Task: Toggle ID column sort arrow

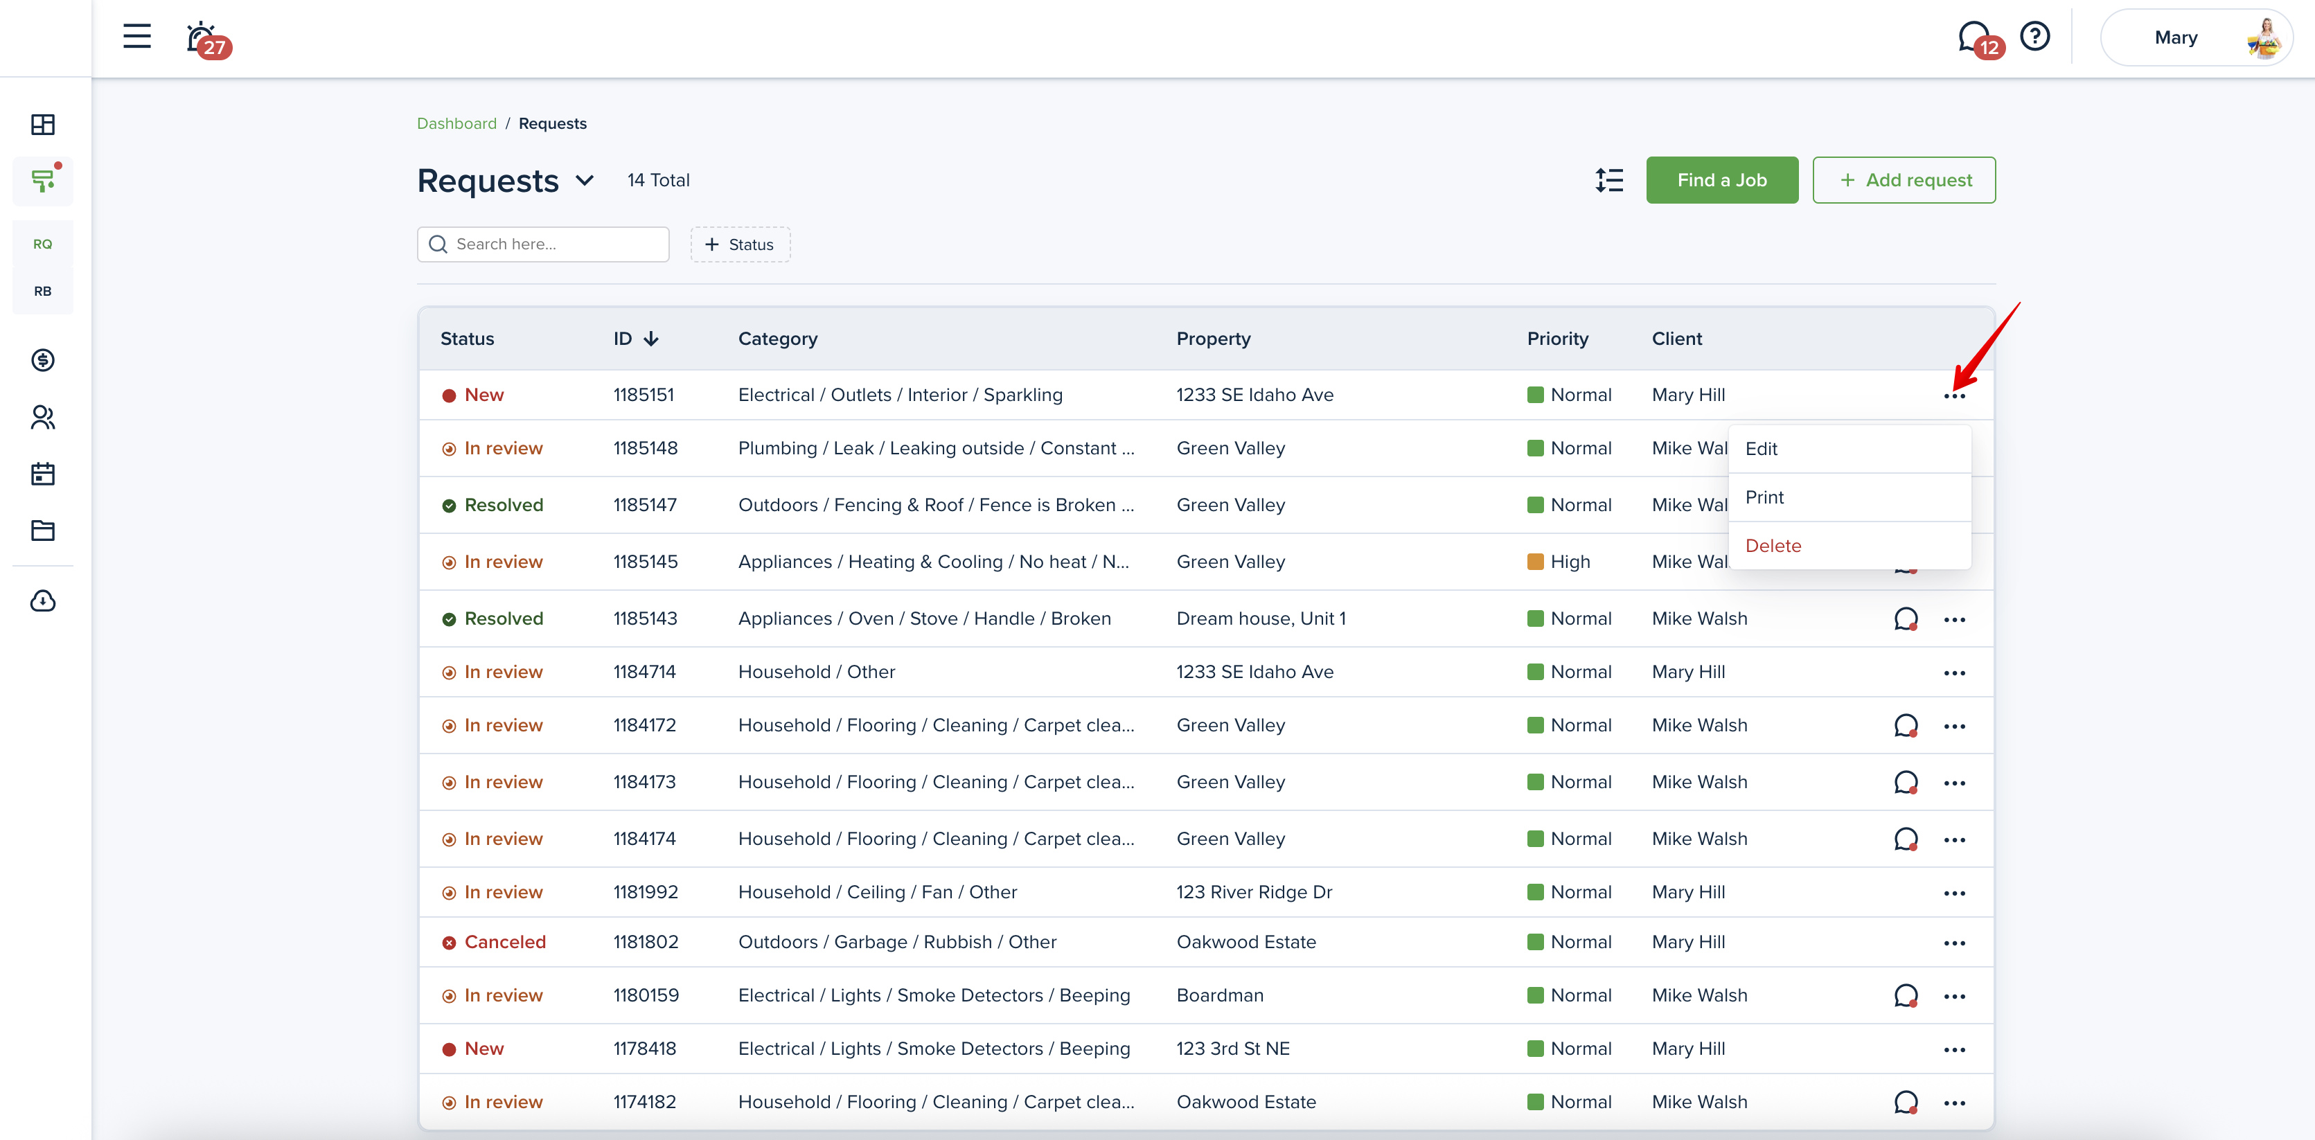Action: [x=652, y=339]
